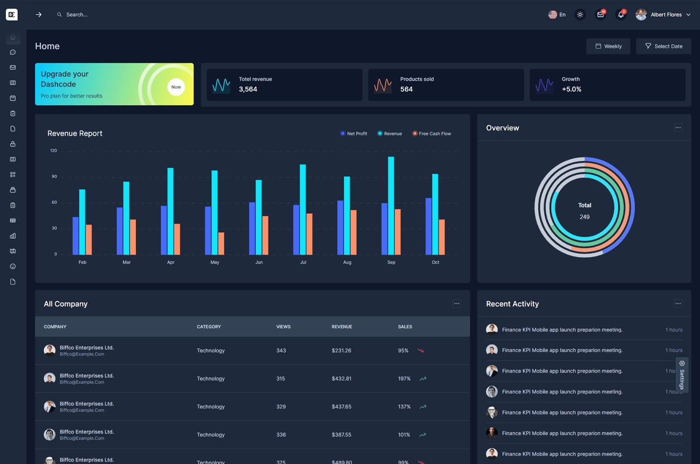Click the search magnifier icon

pos(60,15)
